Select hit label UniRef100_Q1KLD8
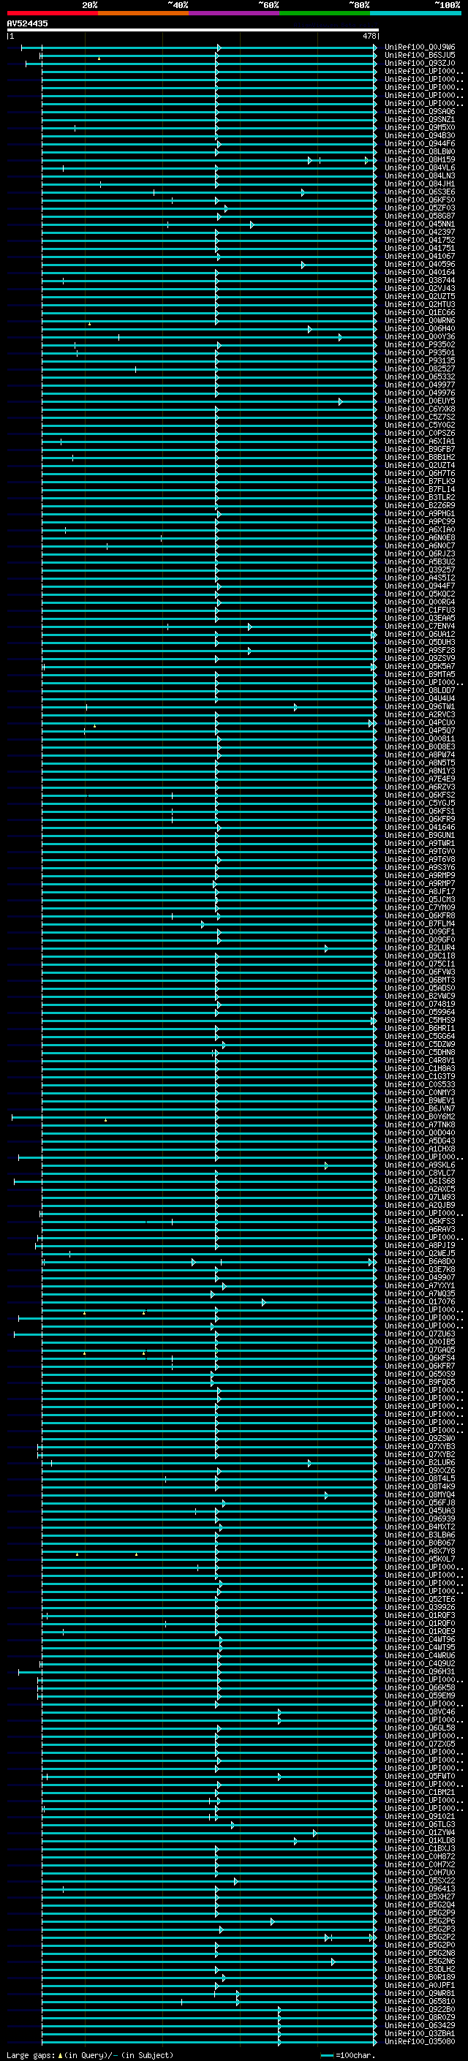This screenshot has width=468, height=2061. coord(420,1841)
